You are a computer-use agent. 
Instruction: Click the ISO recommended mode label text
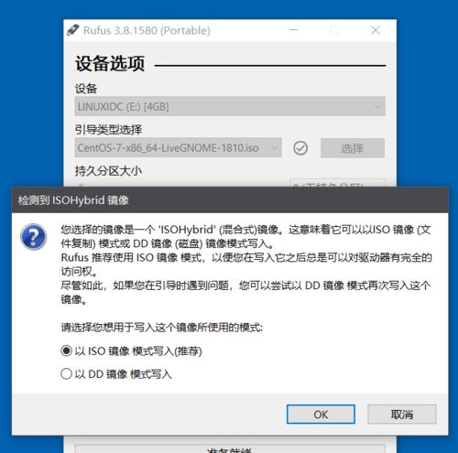coord(138,351)
